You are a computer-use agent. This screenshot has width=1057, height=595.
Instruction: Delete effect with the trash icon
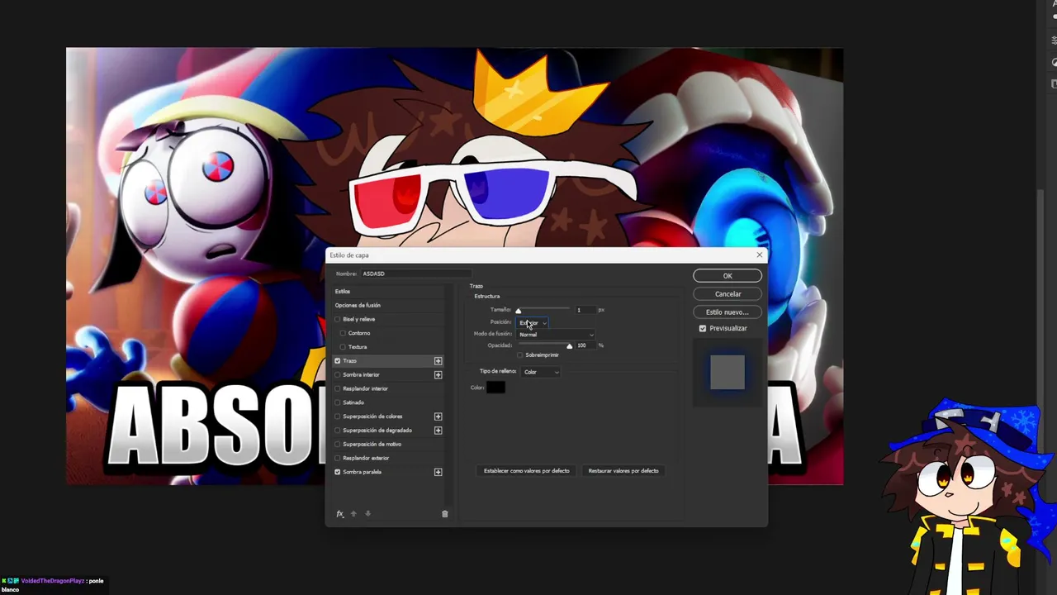click(x=444, y=514)
